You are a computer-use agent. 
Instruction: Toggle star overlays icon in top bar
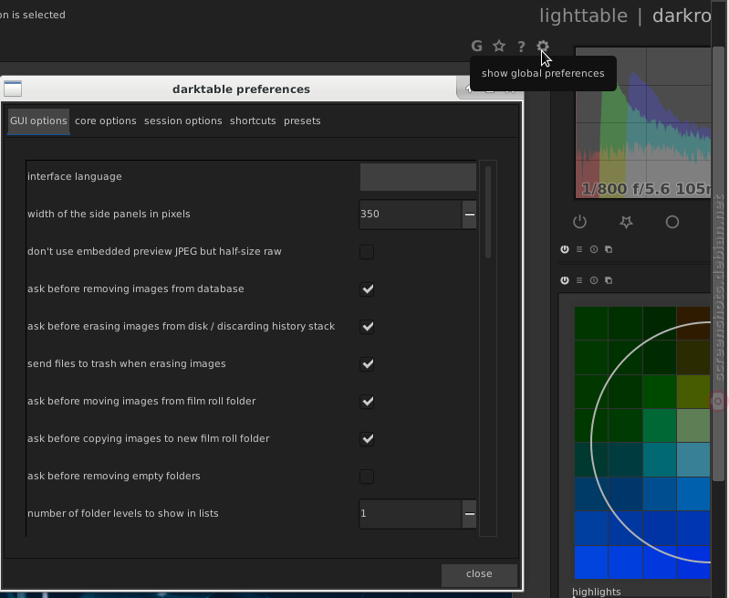(x=499, y=46)
